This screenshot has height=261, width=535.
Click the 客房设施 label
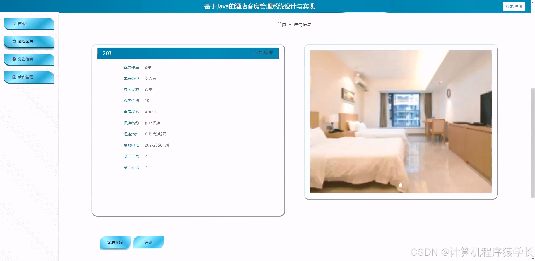coord(131,90)
